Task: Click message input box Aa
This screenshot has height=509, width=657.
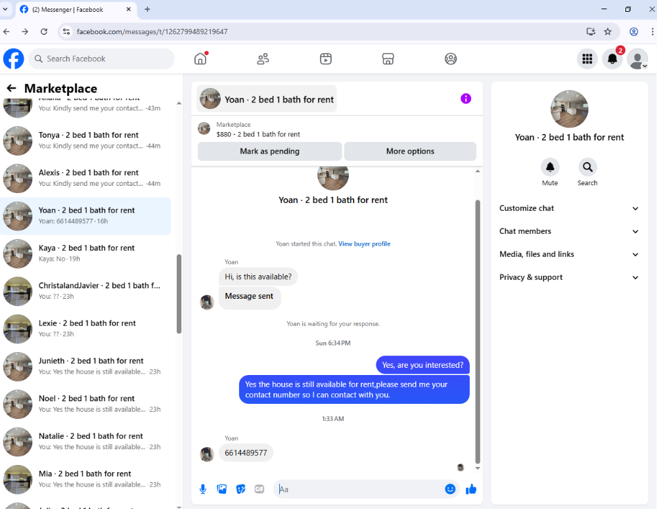Action: [359, 489]
